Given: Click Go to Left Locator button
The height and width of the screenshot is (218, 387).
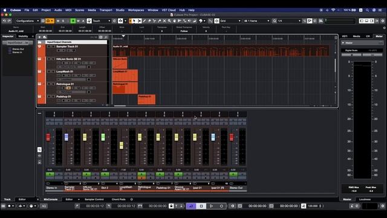Looking at the screenshot, I should click(x=77, y=206).
